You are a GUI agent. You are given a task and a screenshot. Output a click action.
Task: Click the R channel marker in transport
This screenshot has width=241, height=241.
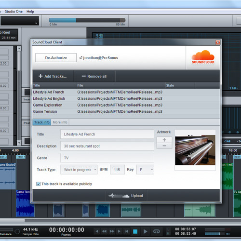(x=168, y=234)
